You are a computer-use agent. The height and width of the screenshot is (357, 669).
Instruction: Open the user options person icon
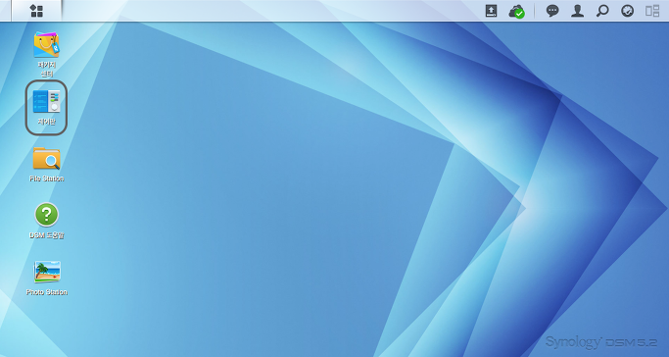(x=577, y=11)
